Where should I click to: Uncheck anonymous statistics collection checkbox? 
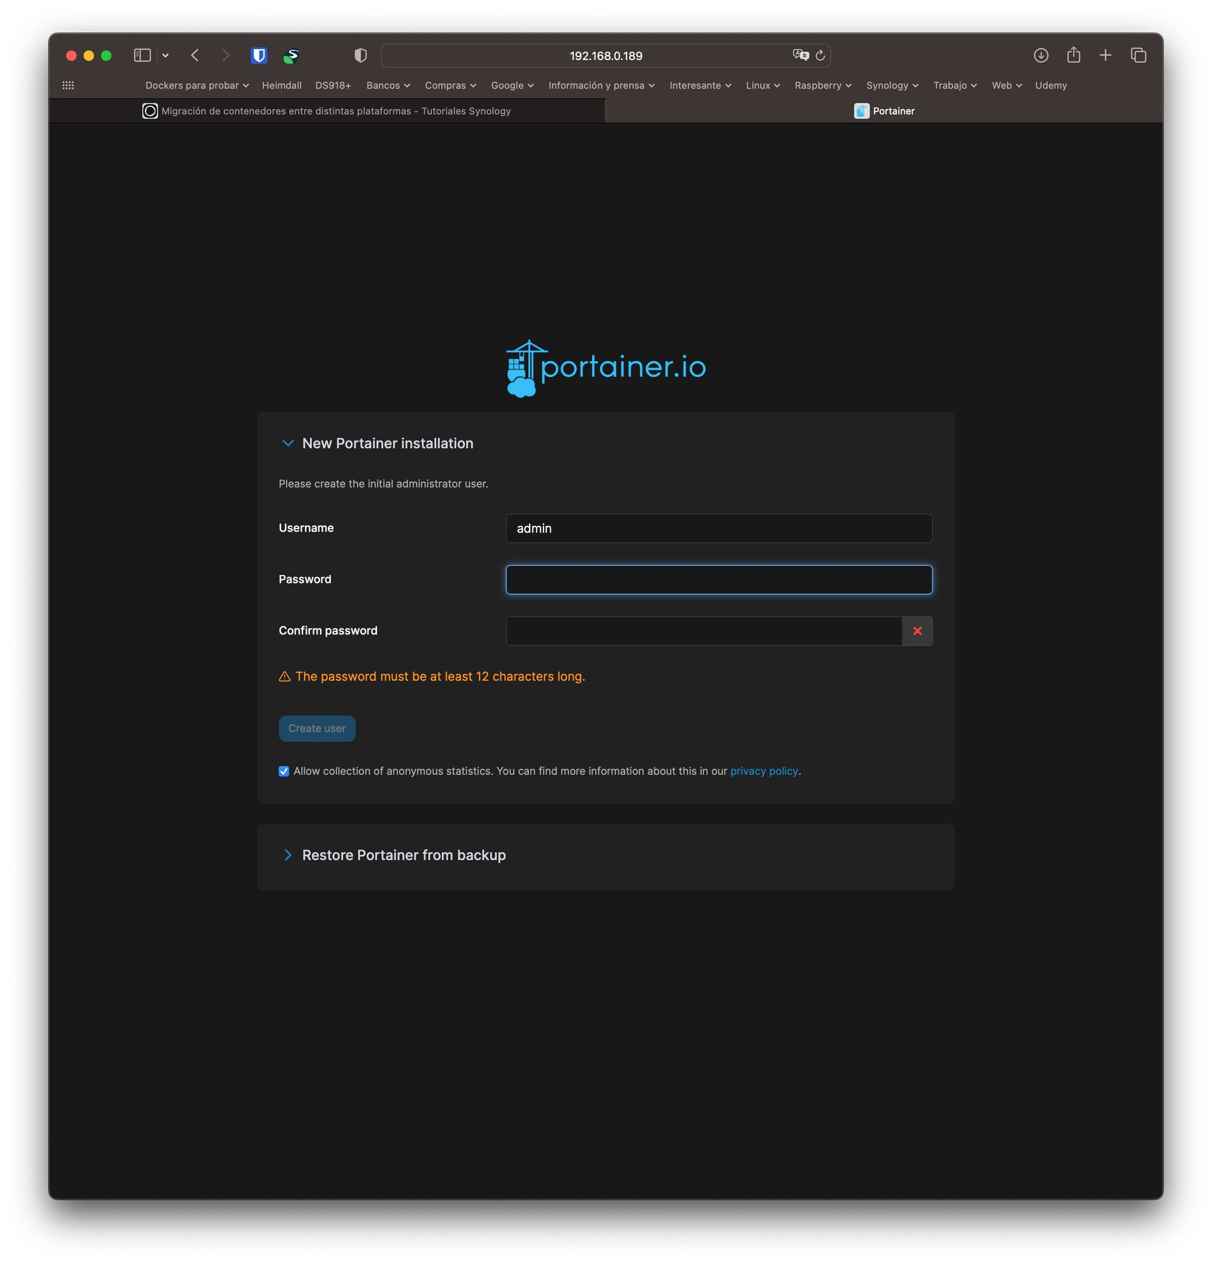point(284,771)
